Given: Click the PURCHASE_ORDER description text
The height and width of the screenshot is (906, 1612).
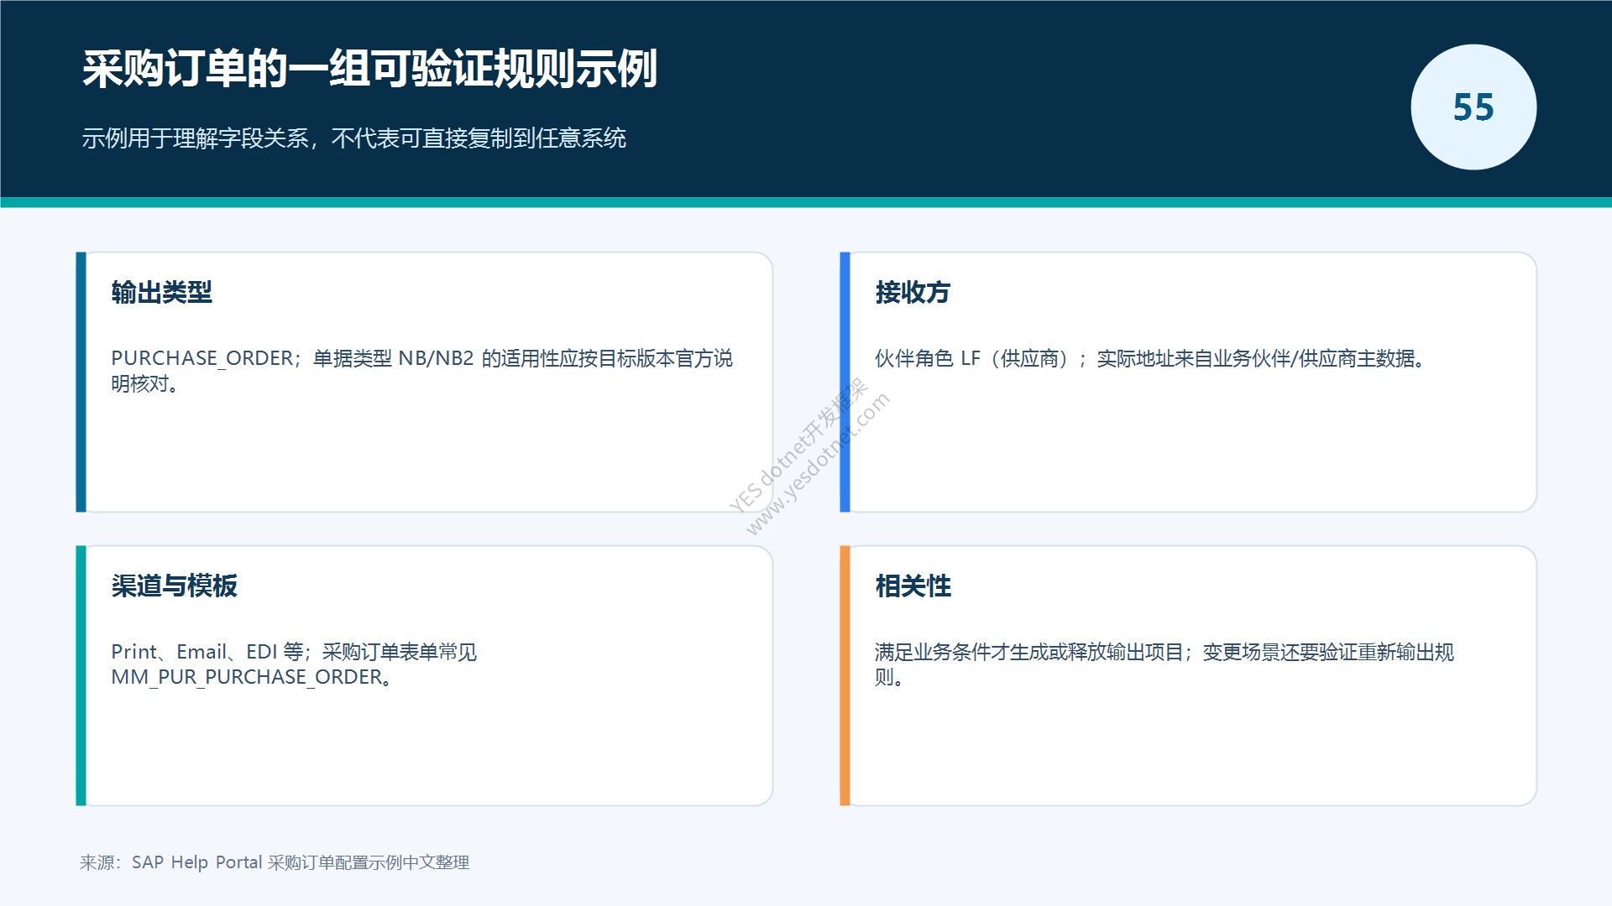Looking at the screenshot, I should pyautogui.click(x=421, y=371).
